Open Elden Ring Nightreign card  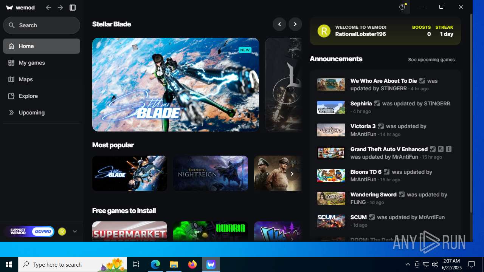(211, 173)
